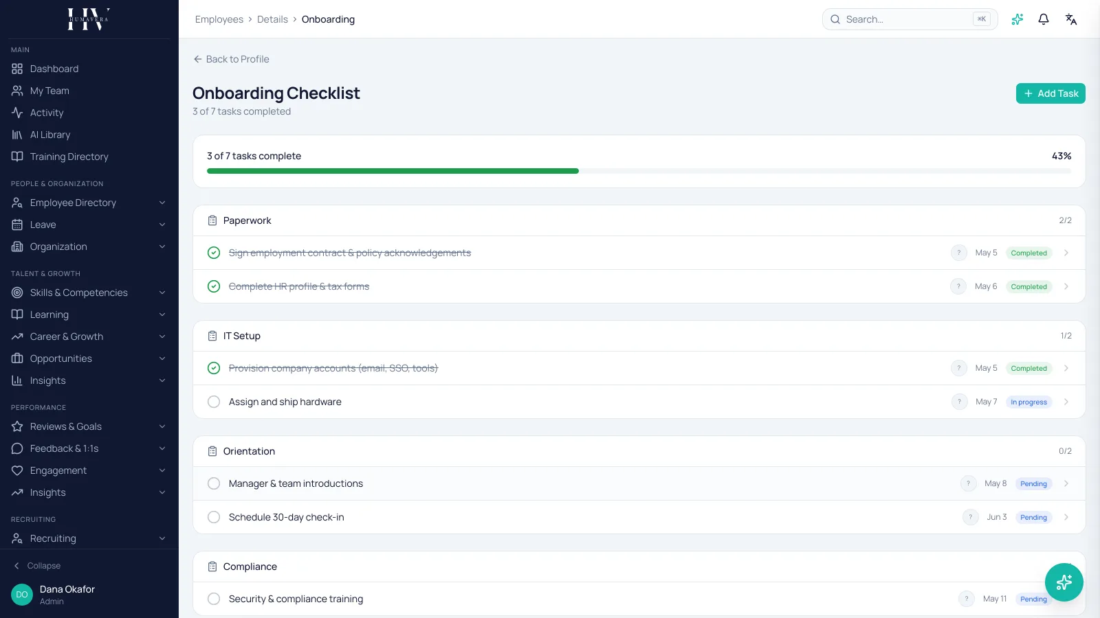Click the assignee avatar for Provision company accounts

[959, 368]
